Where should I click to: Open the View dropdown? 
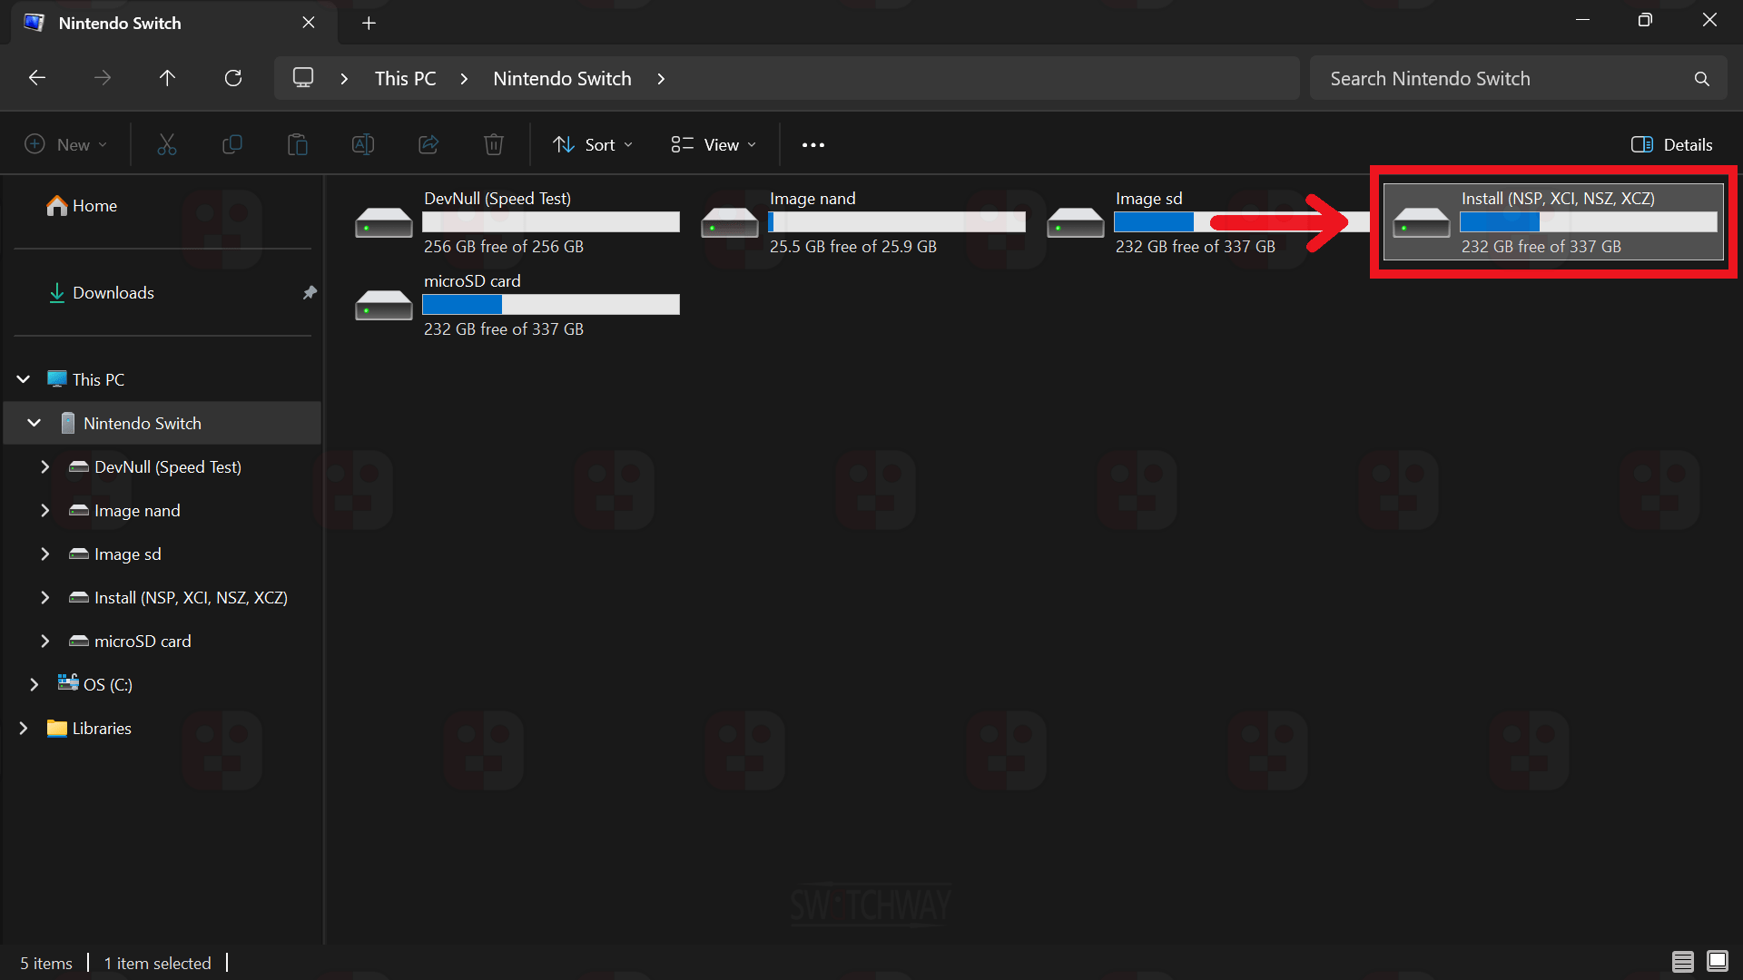[714, 145]
